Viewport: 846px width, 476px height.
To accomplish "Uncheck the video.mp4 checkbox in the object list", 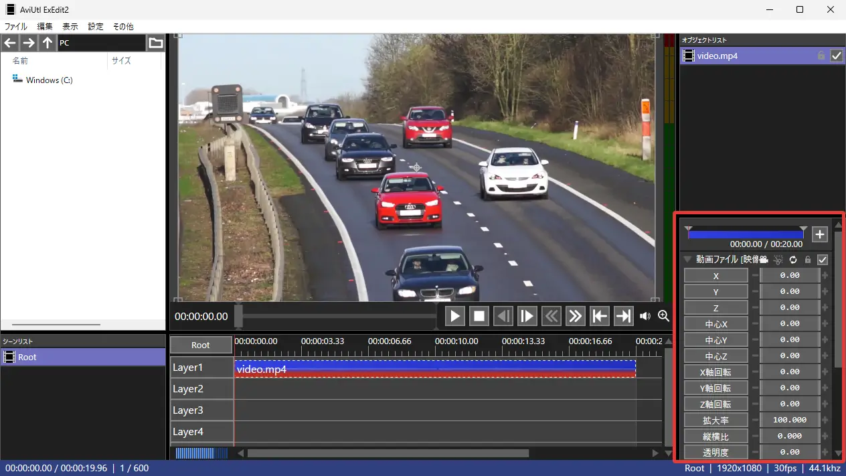I will click(x=836, y=56).
